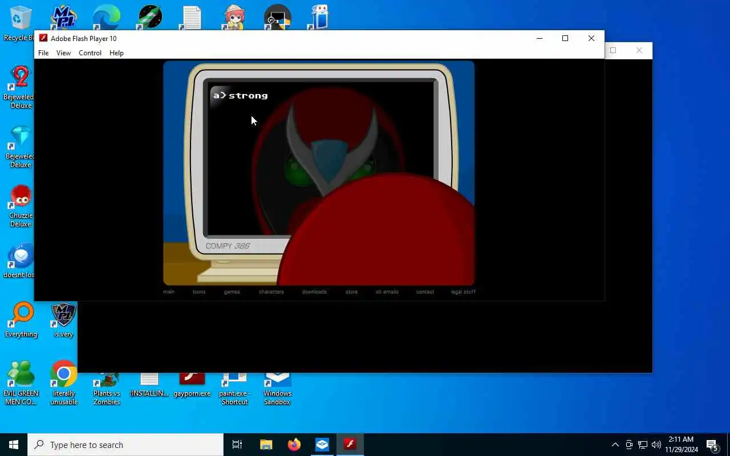Select the round dark screen-logo desktop shortcut
Viewport: 730px width, 456px height.
(277, 17)
